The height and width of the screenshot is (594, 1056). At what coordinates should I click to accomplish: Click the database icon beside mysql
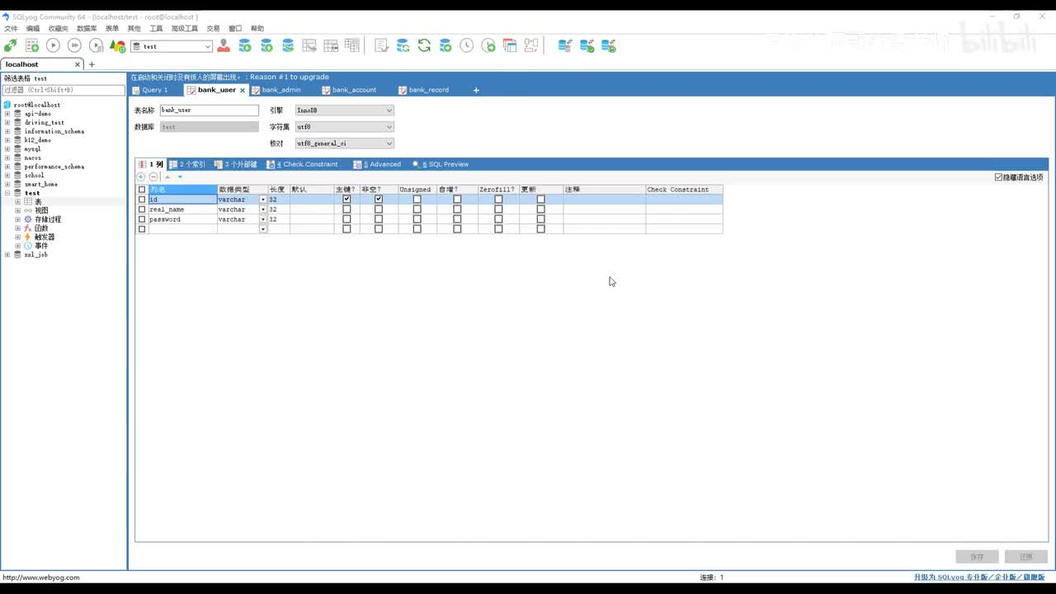[x=17, y=148]
